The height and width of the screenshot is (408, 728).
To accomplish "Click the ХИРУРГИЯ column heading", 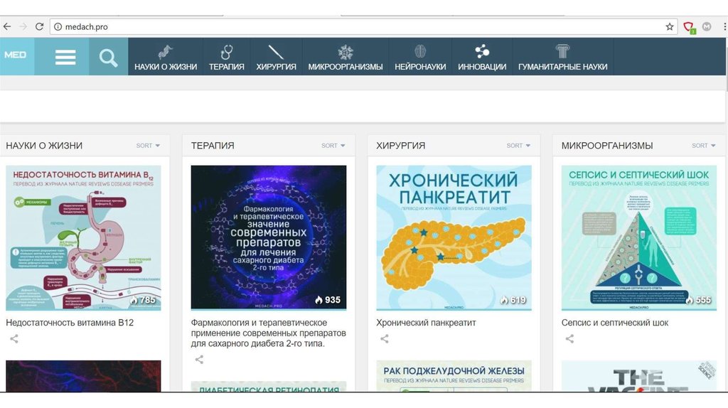I will [x=401, y=146].
